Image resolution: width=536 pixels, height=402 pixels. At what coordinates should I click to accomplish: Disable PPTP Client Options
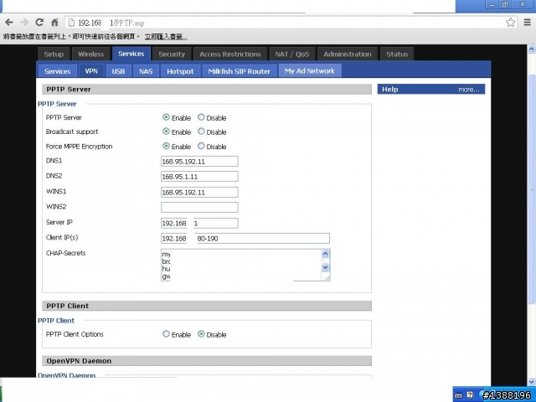coord(201,334)
